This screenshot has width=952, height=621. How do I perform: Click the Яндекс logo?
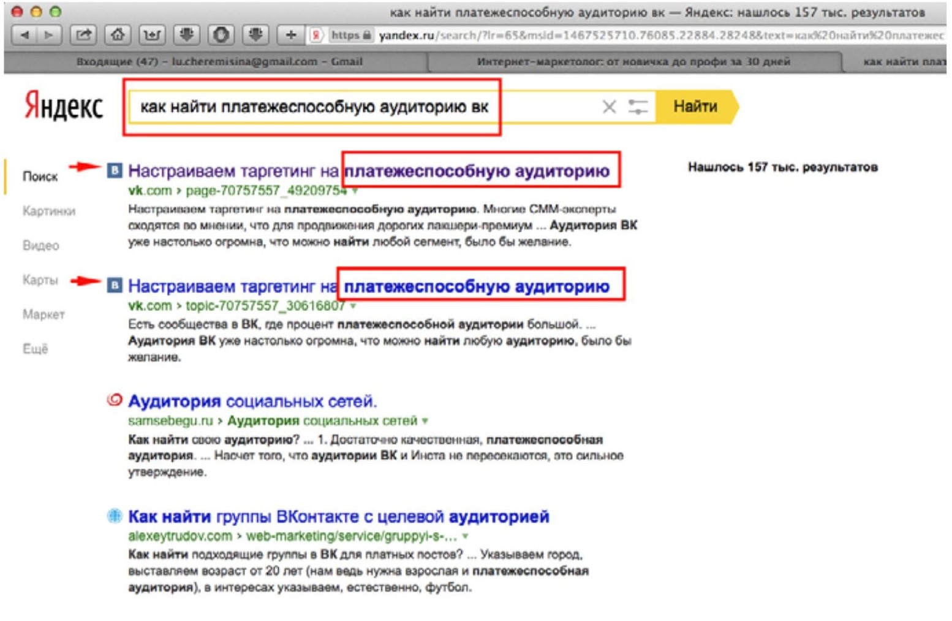63,107
